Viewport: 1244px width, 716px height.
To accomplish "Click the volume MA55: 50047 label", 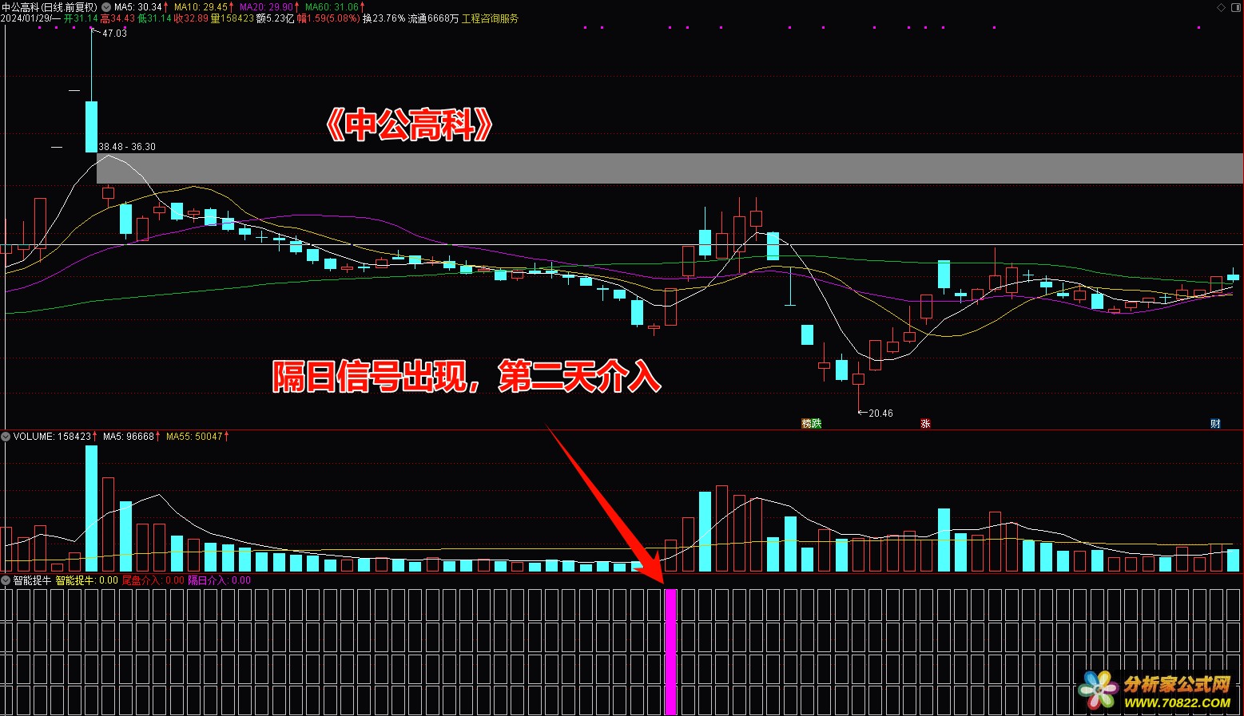I will click(194, 437).
